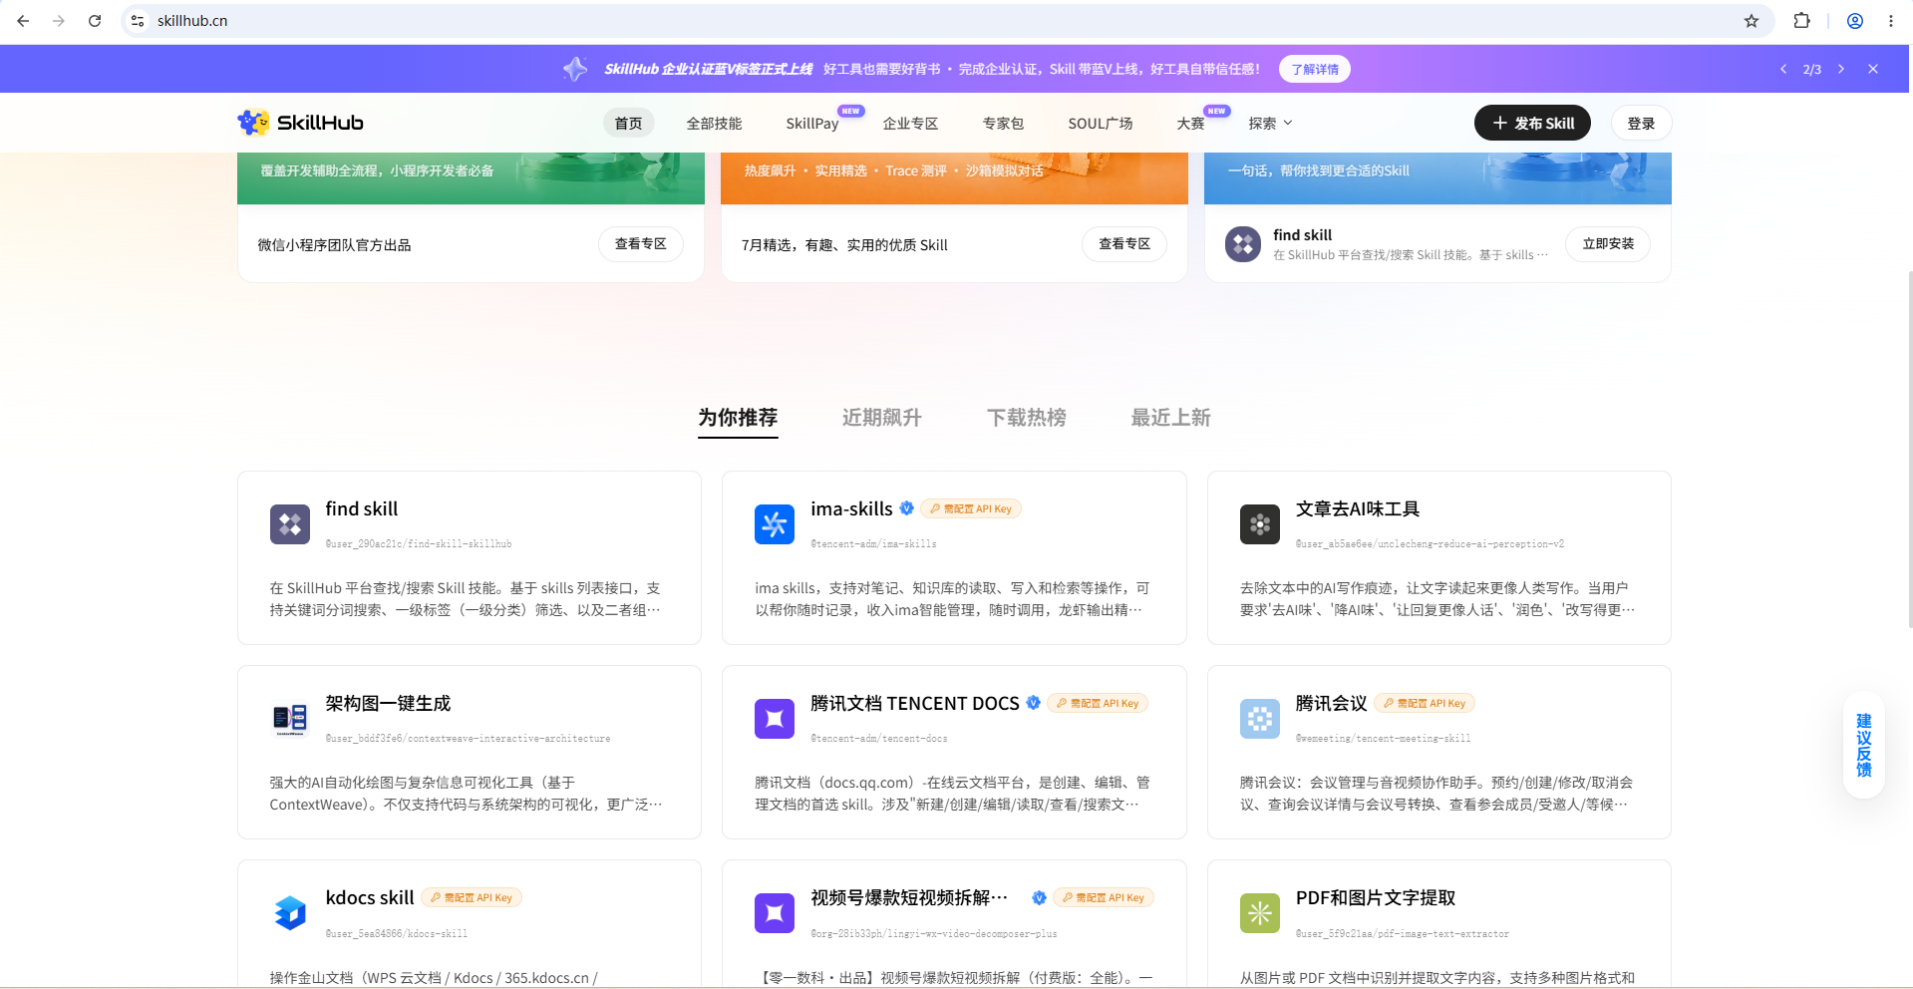Switch to the 近期飙升 tab
Screen dimensions: 1913x989
[882, 418]
